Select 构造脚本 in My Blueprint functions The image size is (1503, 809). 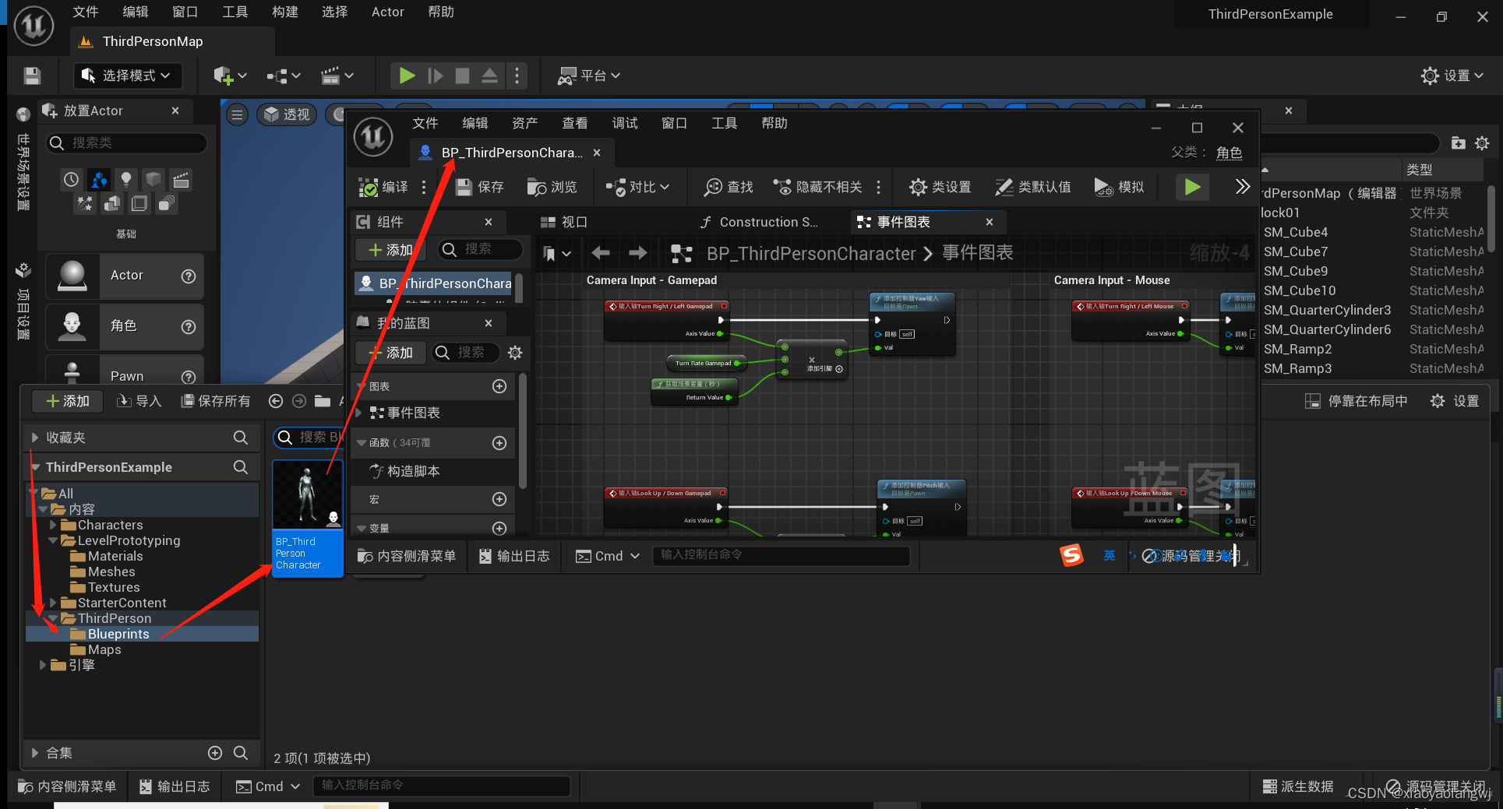click(405, 471)
